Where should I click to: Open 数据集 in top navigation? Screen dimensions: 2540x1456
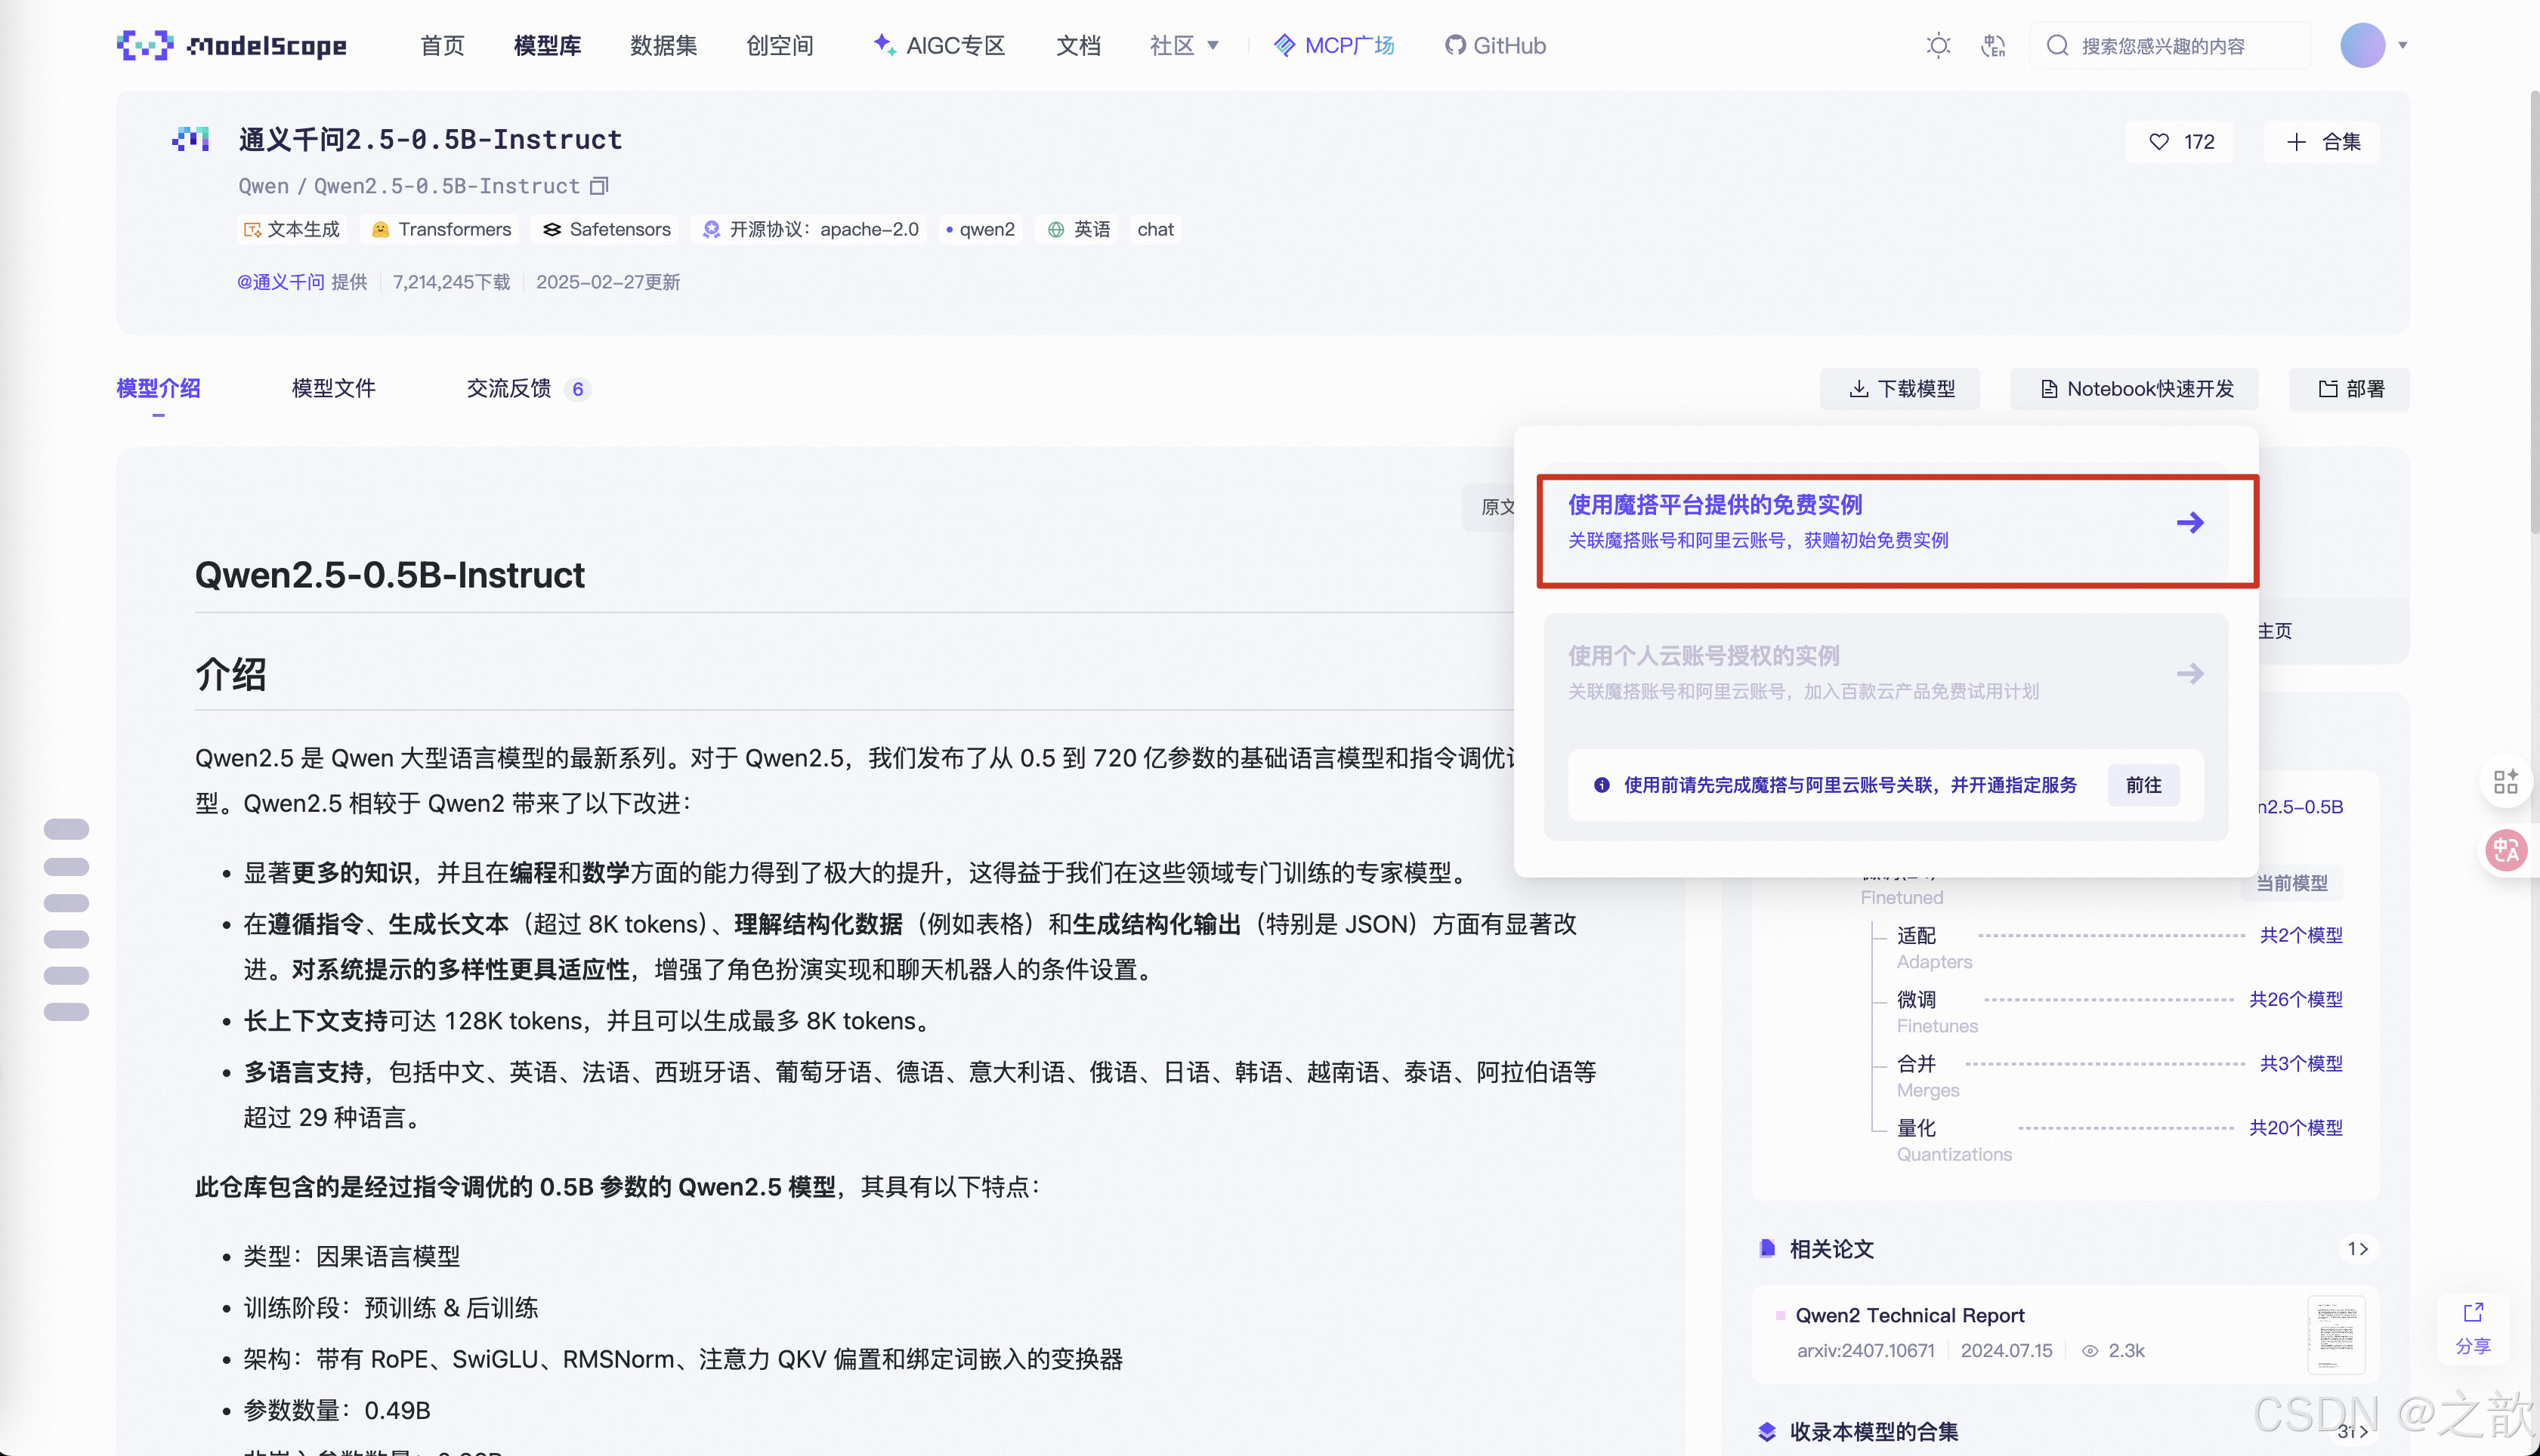pos(663,45)
